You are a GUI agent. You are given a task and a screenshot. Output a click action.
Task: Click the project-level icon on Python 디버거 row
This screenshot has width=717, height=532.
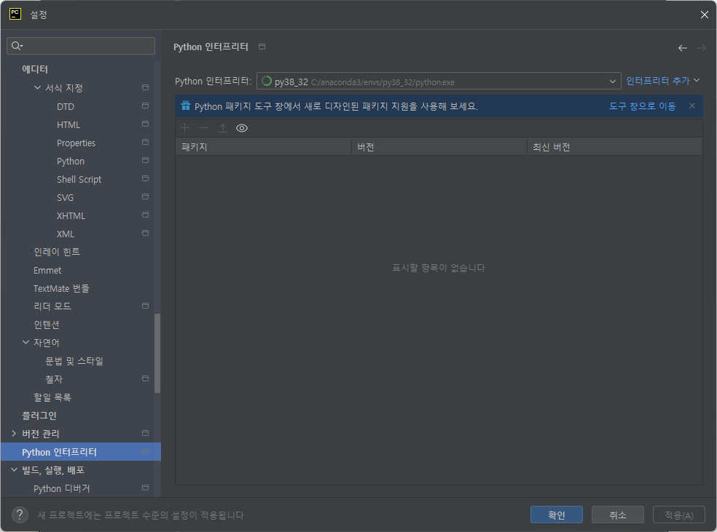click(146, 488)
